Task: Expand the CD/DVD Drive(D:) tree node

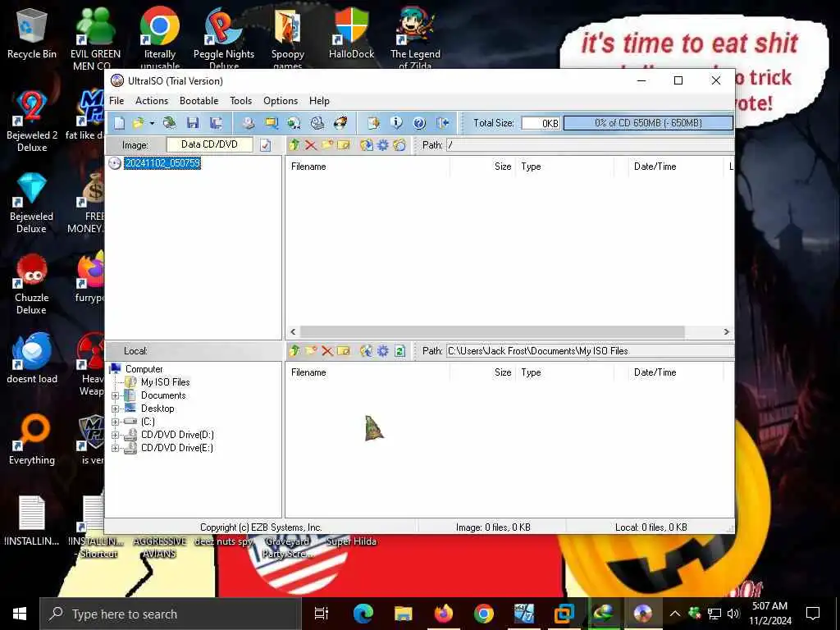Action: pos(115,435)
